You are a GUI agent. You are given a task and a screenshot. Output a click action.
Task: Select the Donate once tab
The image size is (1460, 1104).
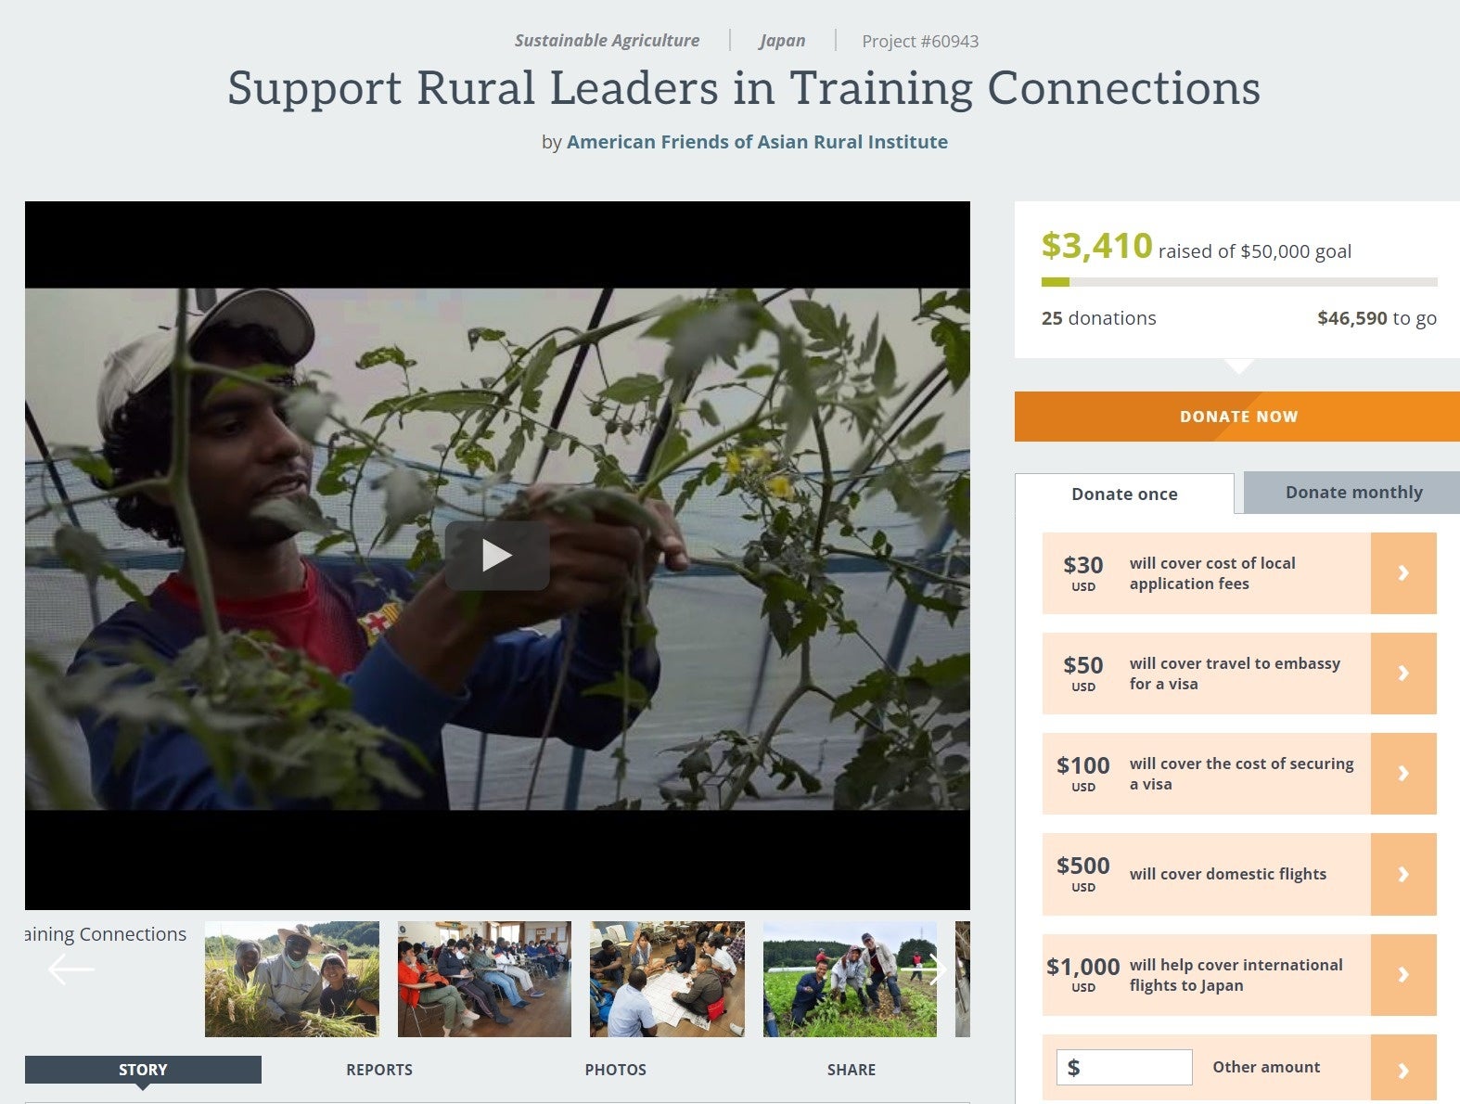point(1124,494)
